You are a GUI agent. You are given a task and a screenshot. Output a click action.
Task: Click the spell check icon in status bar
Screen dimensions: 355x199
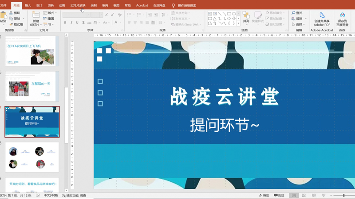(x=38, y=195)
